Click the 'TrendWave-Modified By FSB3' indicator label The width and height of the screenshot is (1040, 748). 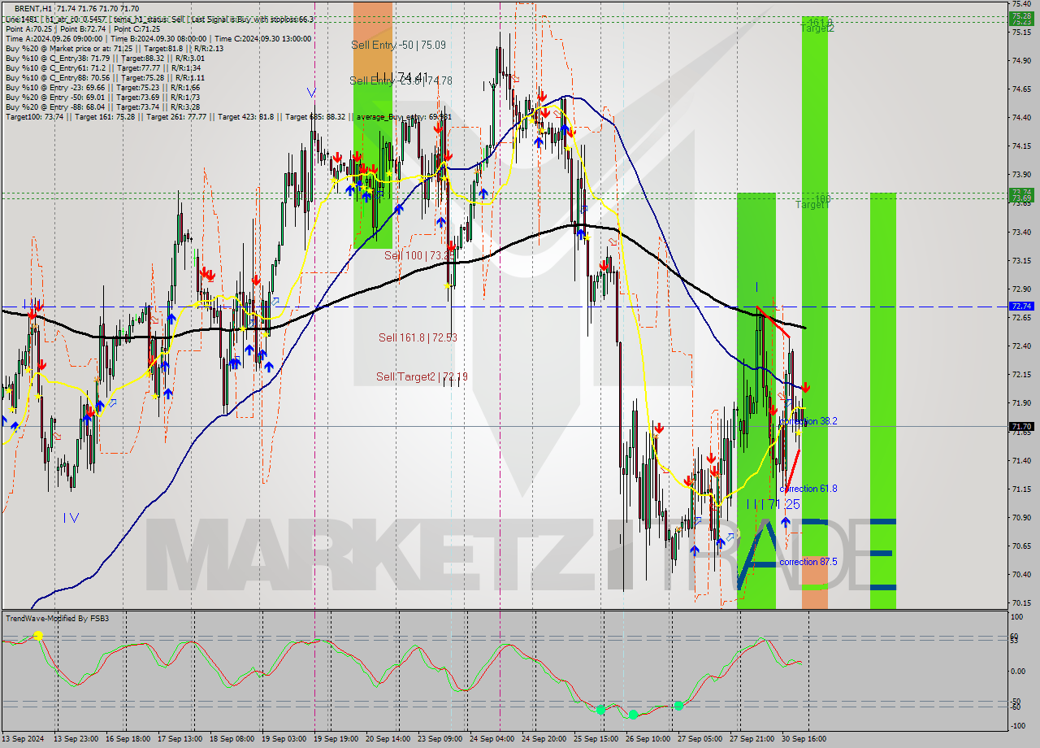[x=57, y=619]
